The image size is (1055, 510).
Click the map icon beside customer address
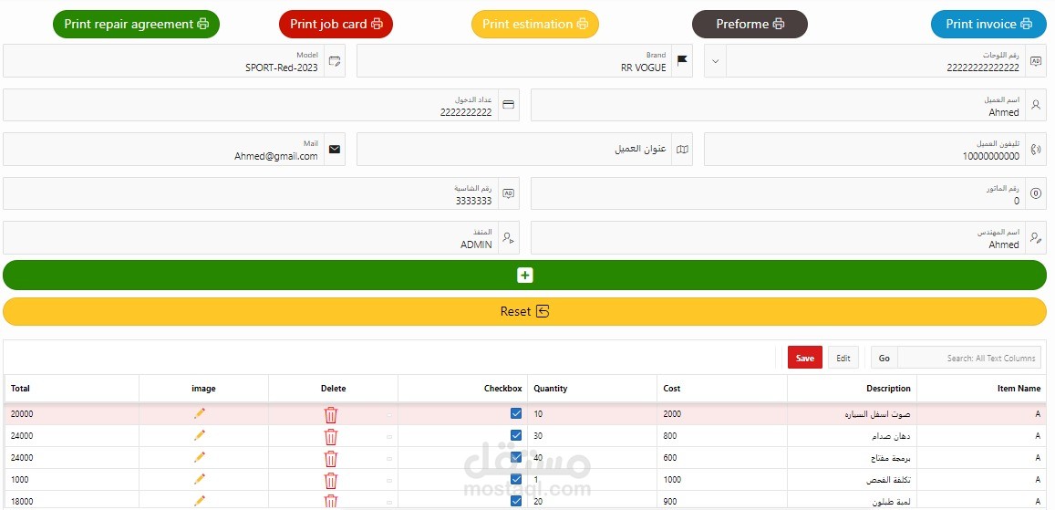tap(682, 150)
